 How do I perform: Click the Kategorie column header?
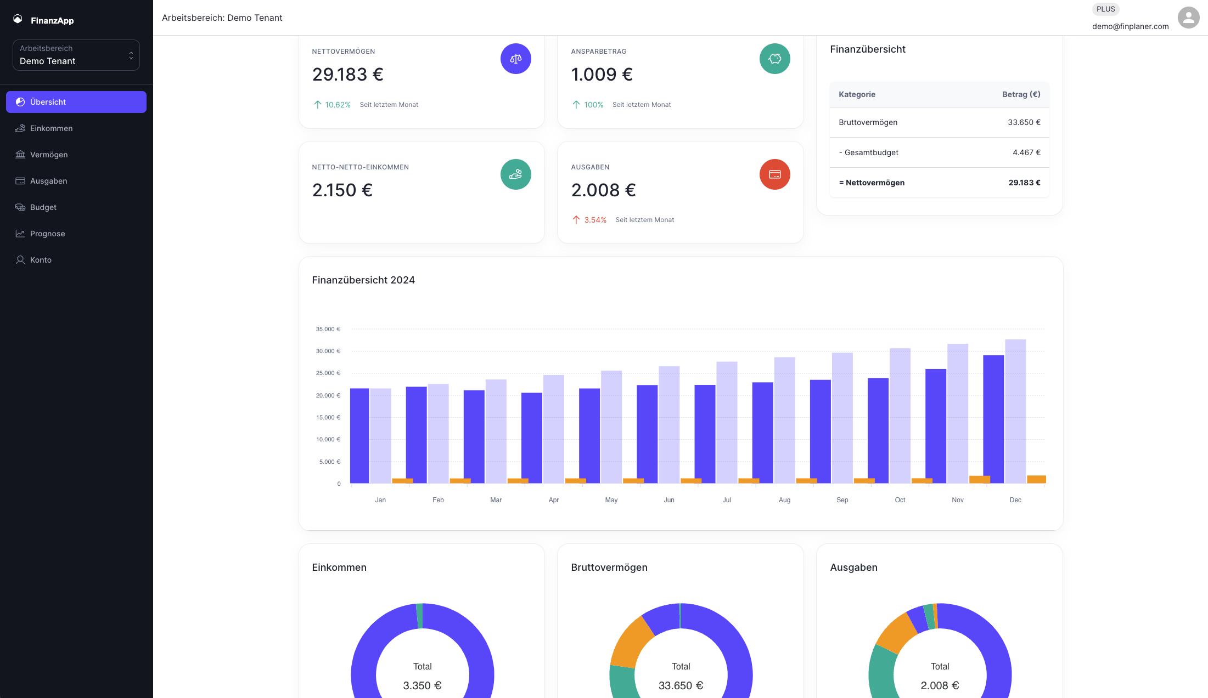857,94
